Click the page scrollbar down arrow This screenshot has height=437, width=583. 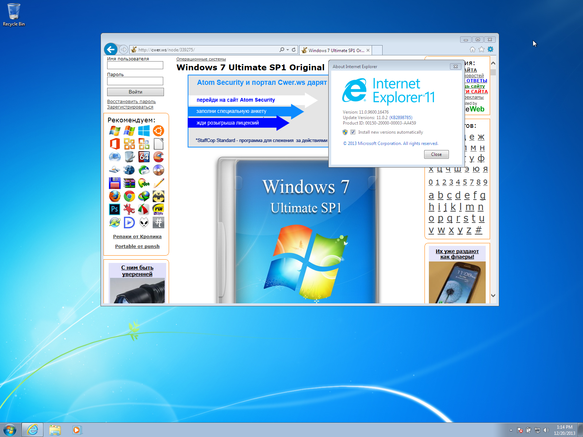coord(493,296)
